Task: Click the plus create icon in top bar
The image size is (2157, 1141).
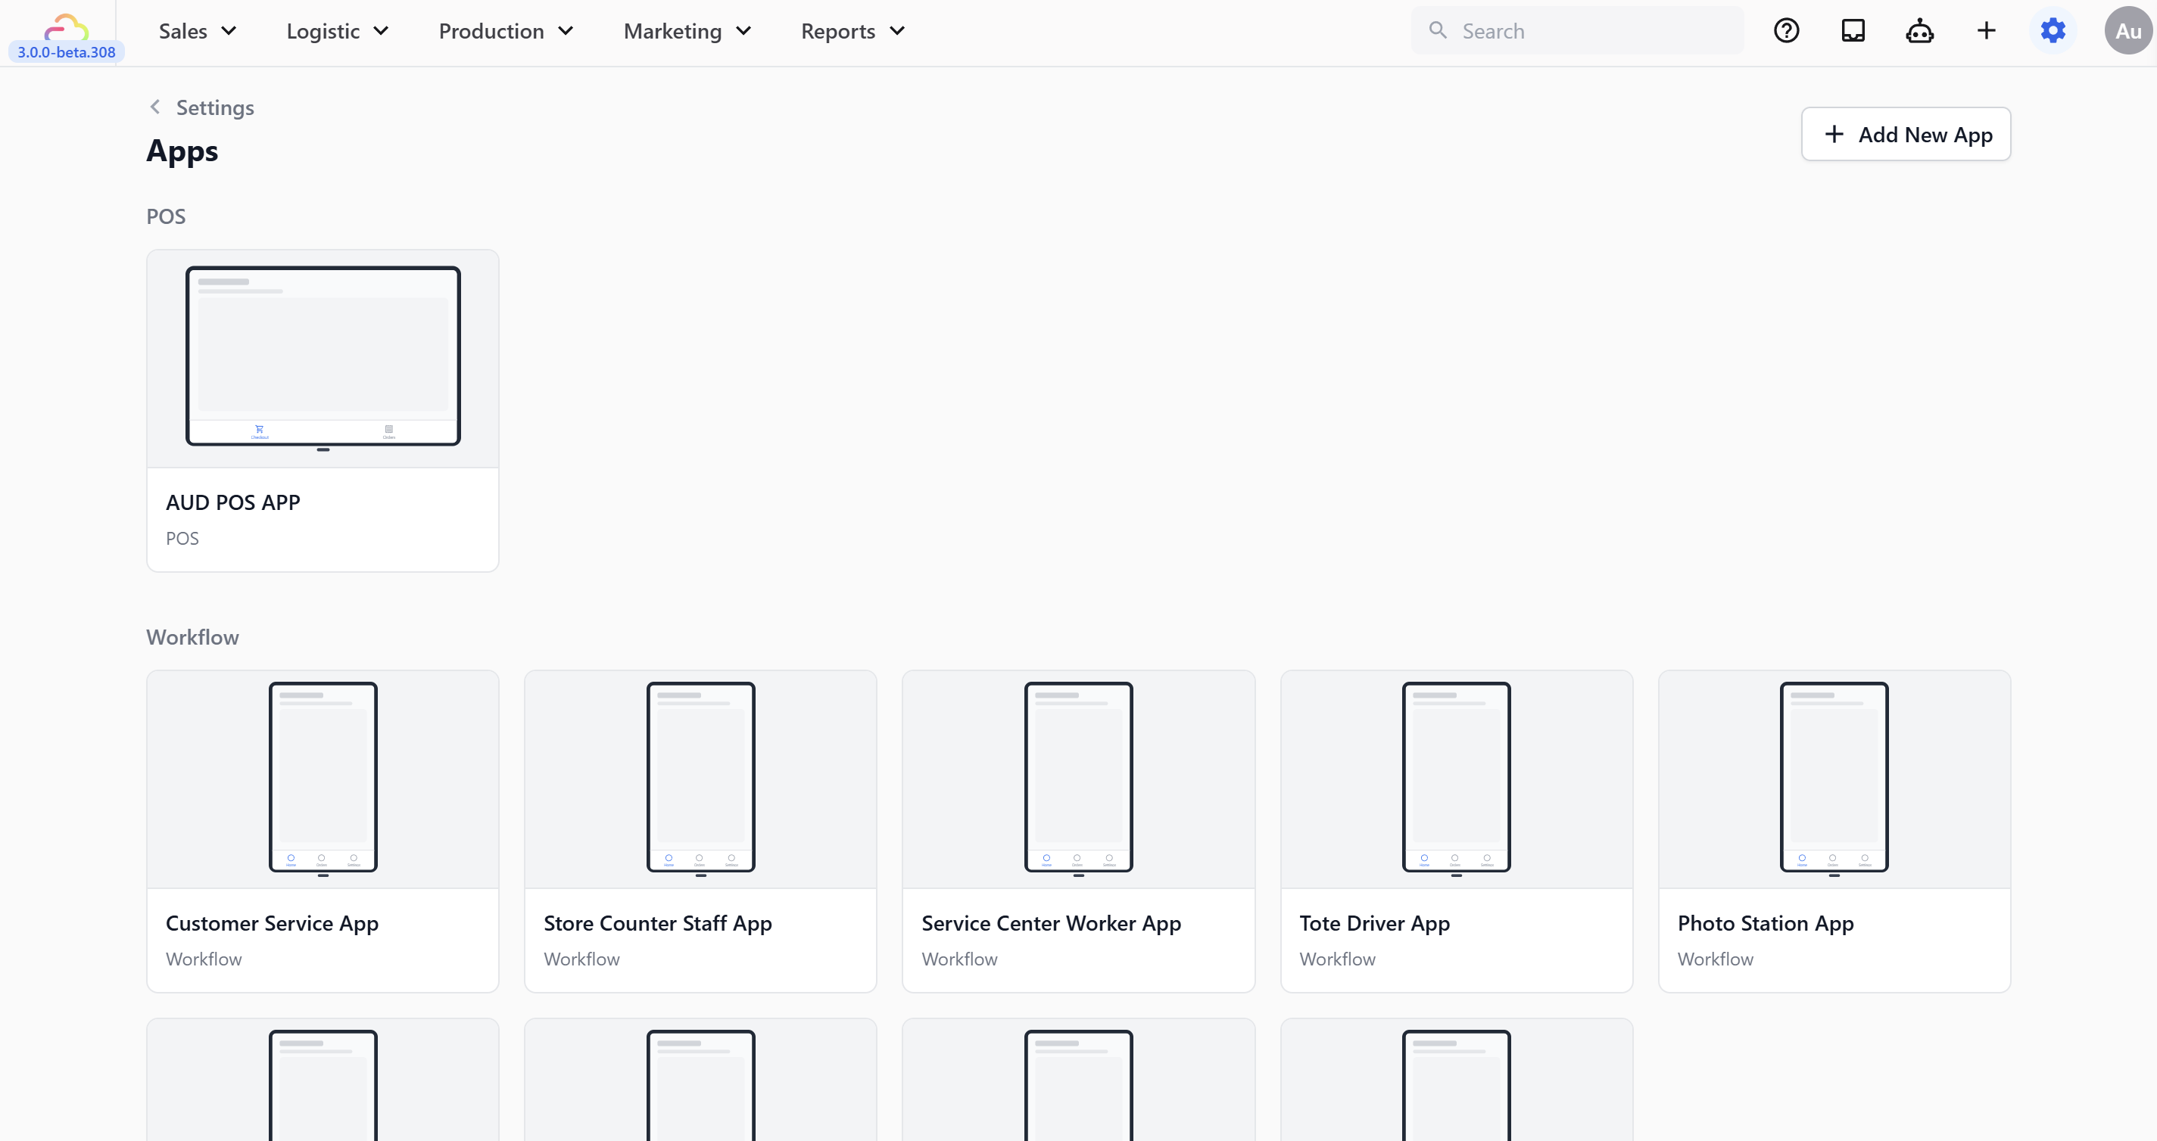Action: (x=1986, y=31)
